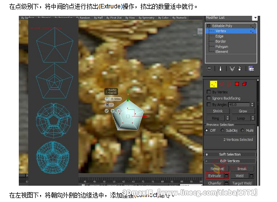This screenshot has height=202, width=277.
Task: Enable Ignore Backfacing checkbox
Action: 209,98
